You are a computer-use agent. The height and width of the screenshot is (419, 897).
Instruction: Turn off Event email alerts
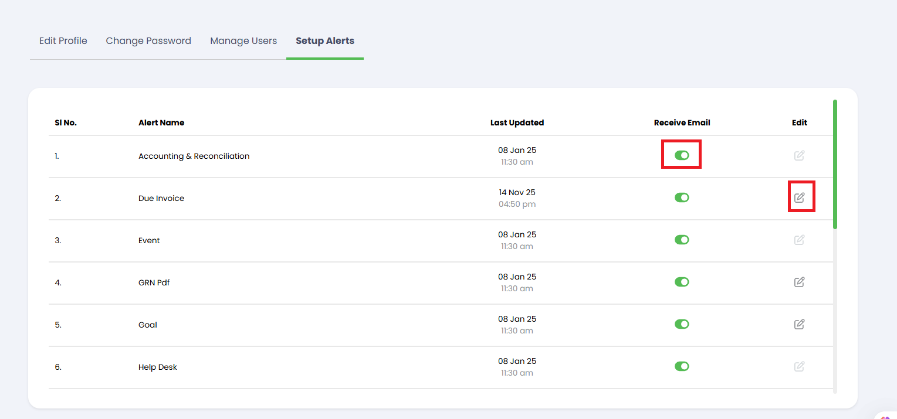point(681,240)
